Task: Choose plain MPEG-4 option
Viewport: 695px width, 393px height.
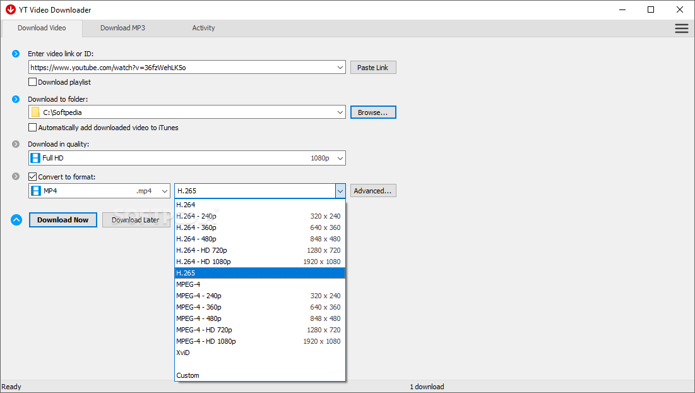Action: tap(259, 284)
